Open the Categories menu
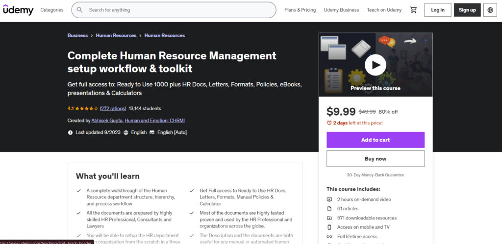Image resolution: width=502 pixels, height=244 pixels. [x=52, y=10]
